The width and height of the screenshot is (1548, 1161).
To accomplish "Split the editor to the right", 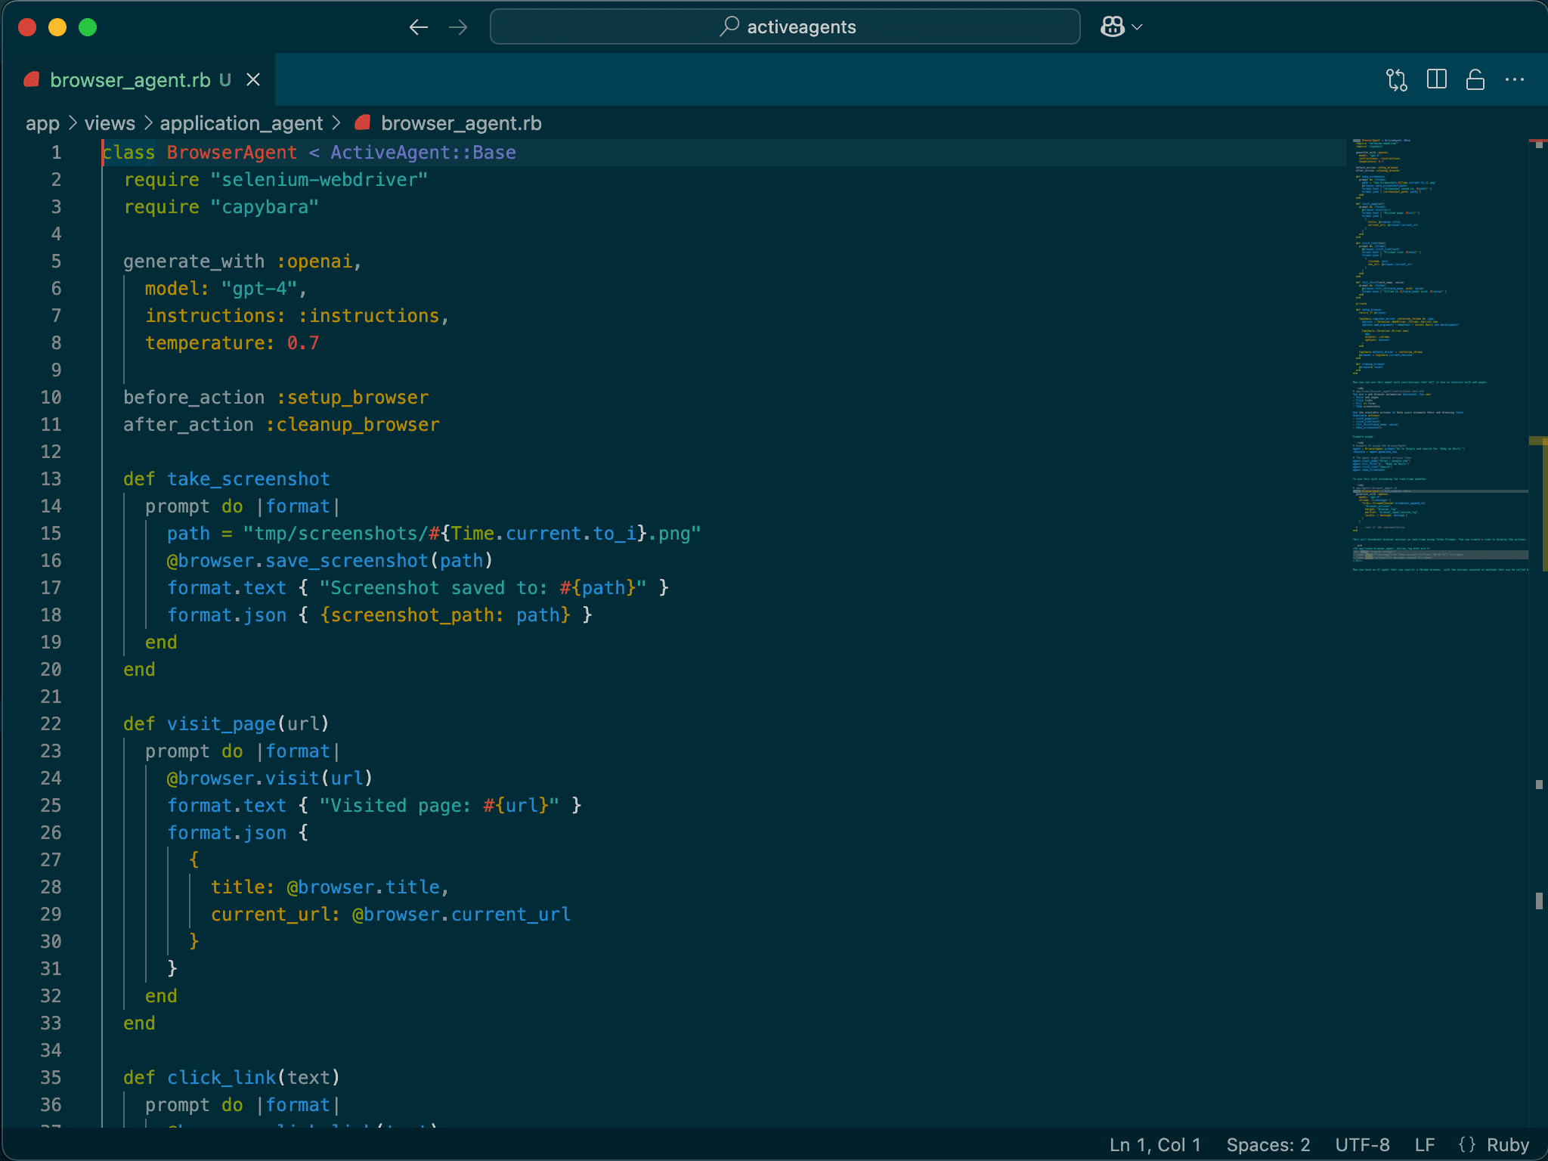I will (x=1436, y=79).
